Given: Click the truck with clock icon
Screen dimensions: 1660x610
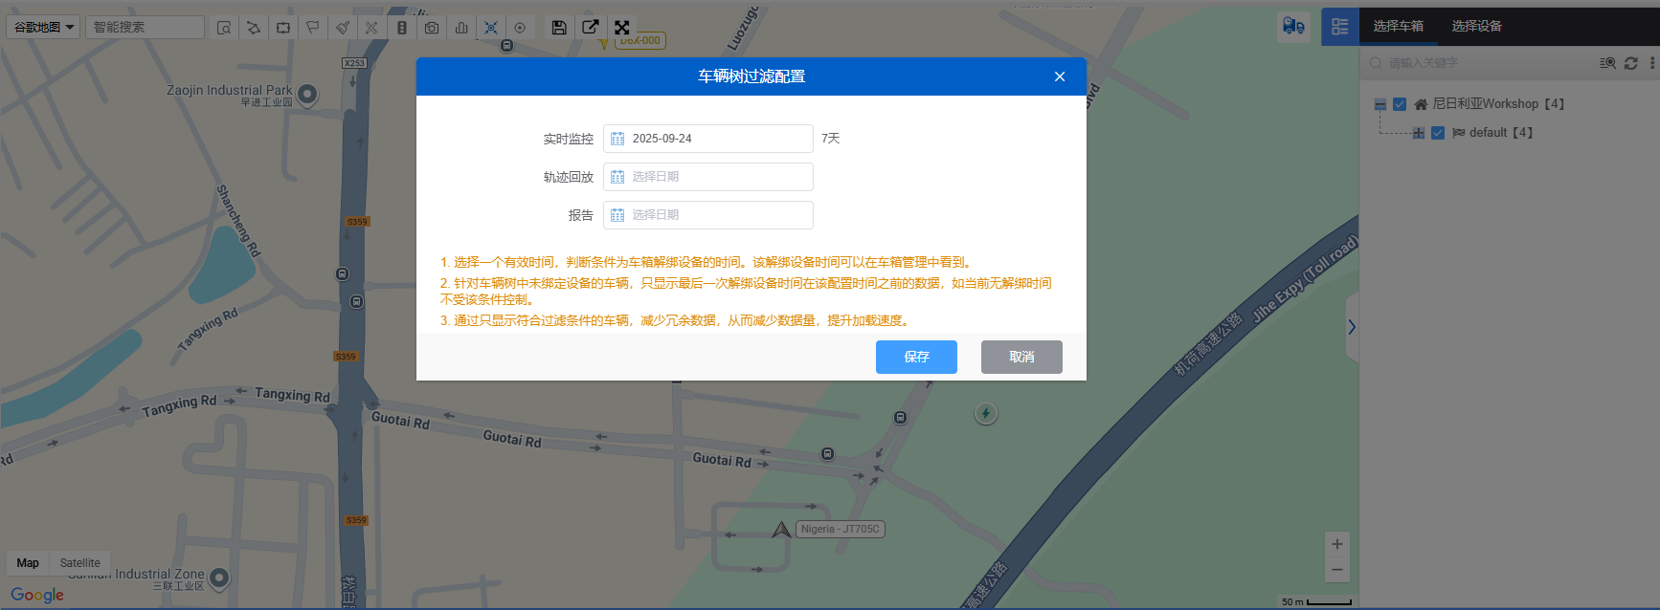Looking at the screenshot, I should [x=1293, y=27].
